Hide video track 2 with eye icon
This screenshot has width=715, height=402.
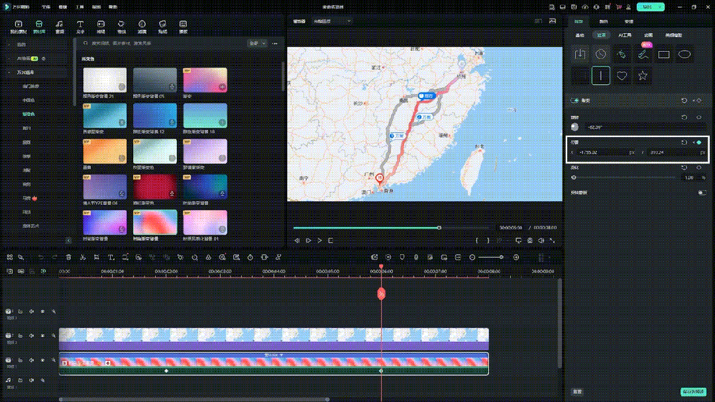(x=43, y=336)
